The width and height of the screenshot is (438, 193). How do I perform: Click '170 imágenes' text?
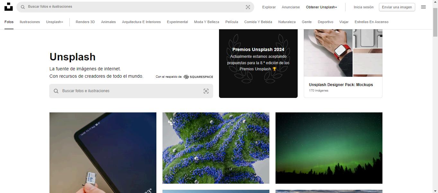[x=319, y=91]
